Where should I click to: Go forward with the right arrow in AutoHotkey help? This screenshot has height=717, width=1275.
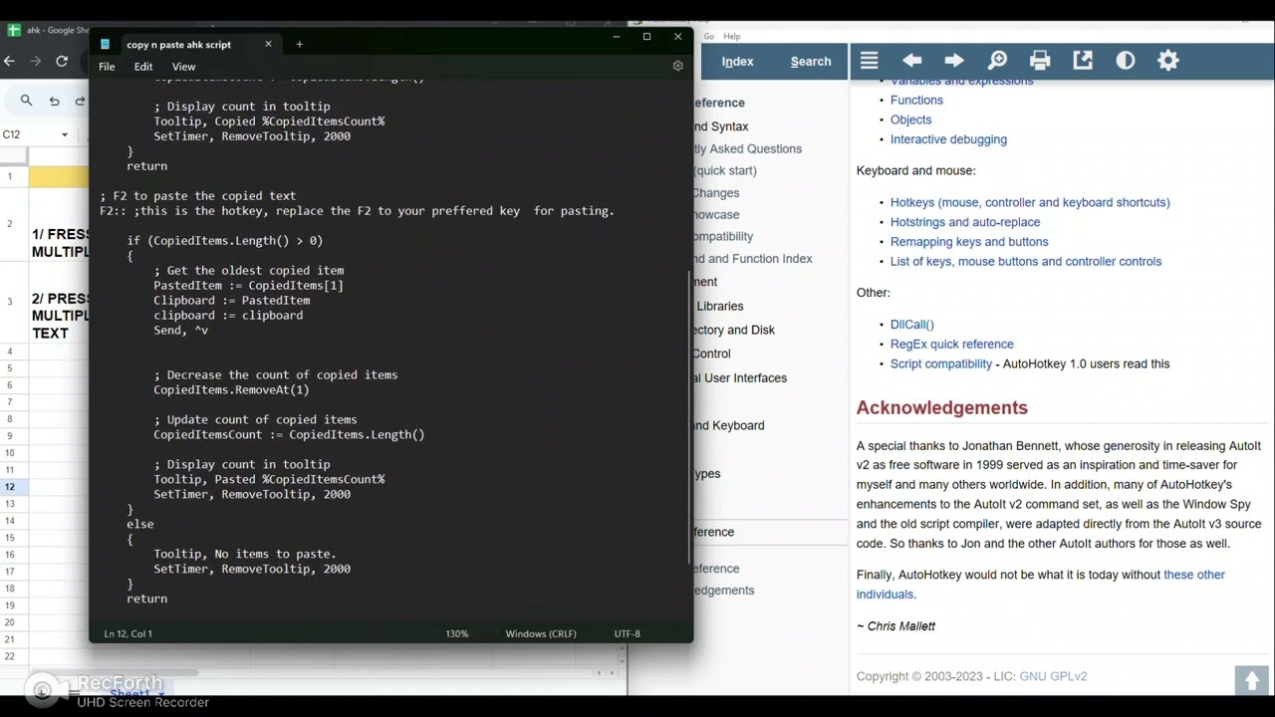954,61
